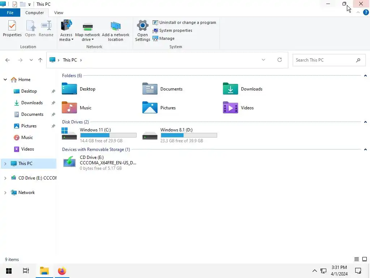The width and height of the screenshot is (370, 278).
Task: Switch to large icons view in status bar
Action: [x=365, y=259]
